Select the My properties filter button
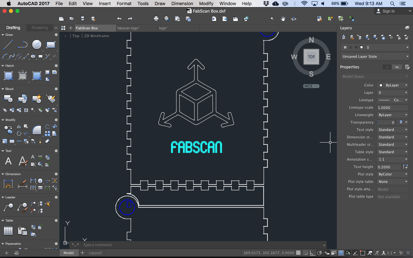This screenshot has width=413, height=258. pos(397,67)
